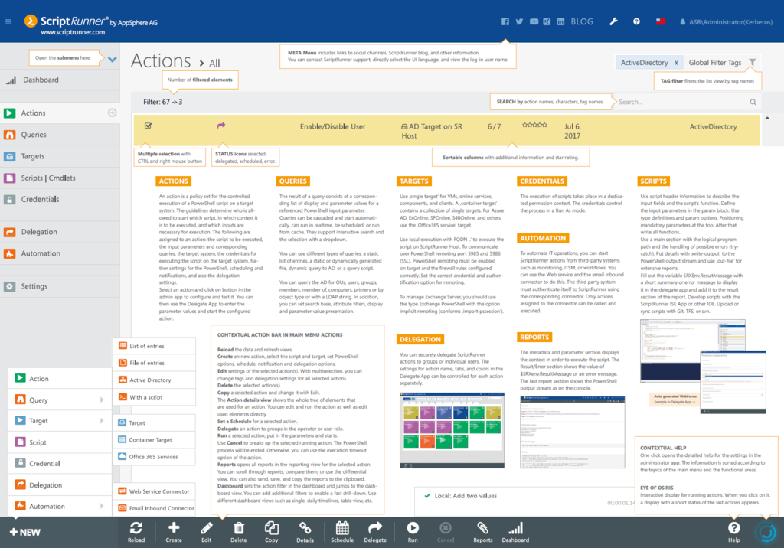The width and height of the screenshot is (784, 548).
Task: Click the circle arrow next to Actions
Action: click(112, 113)
